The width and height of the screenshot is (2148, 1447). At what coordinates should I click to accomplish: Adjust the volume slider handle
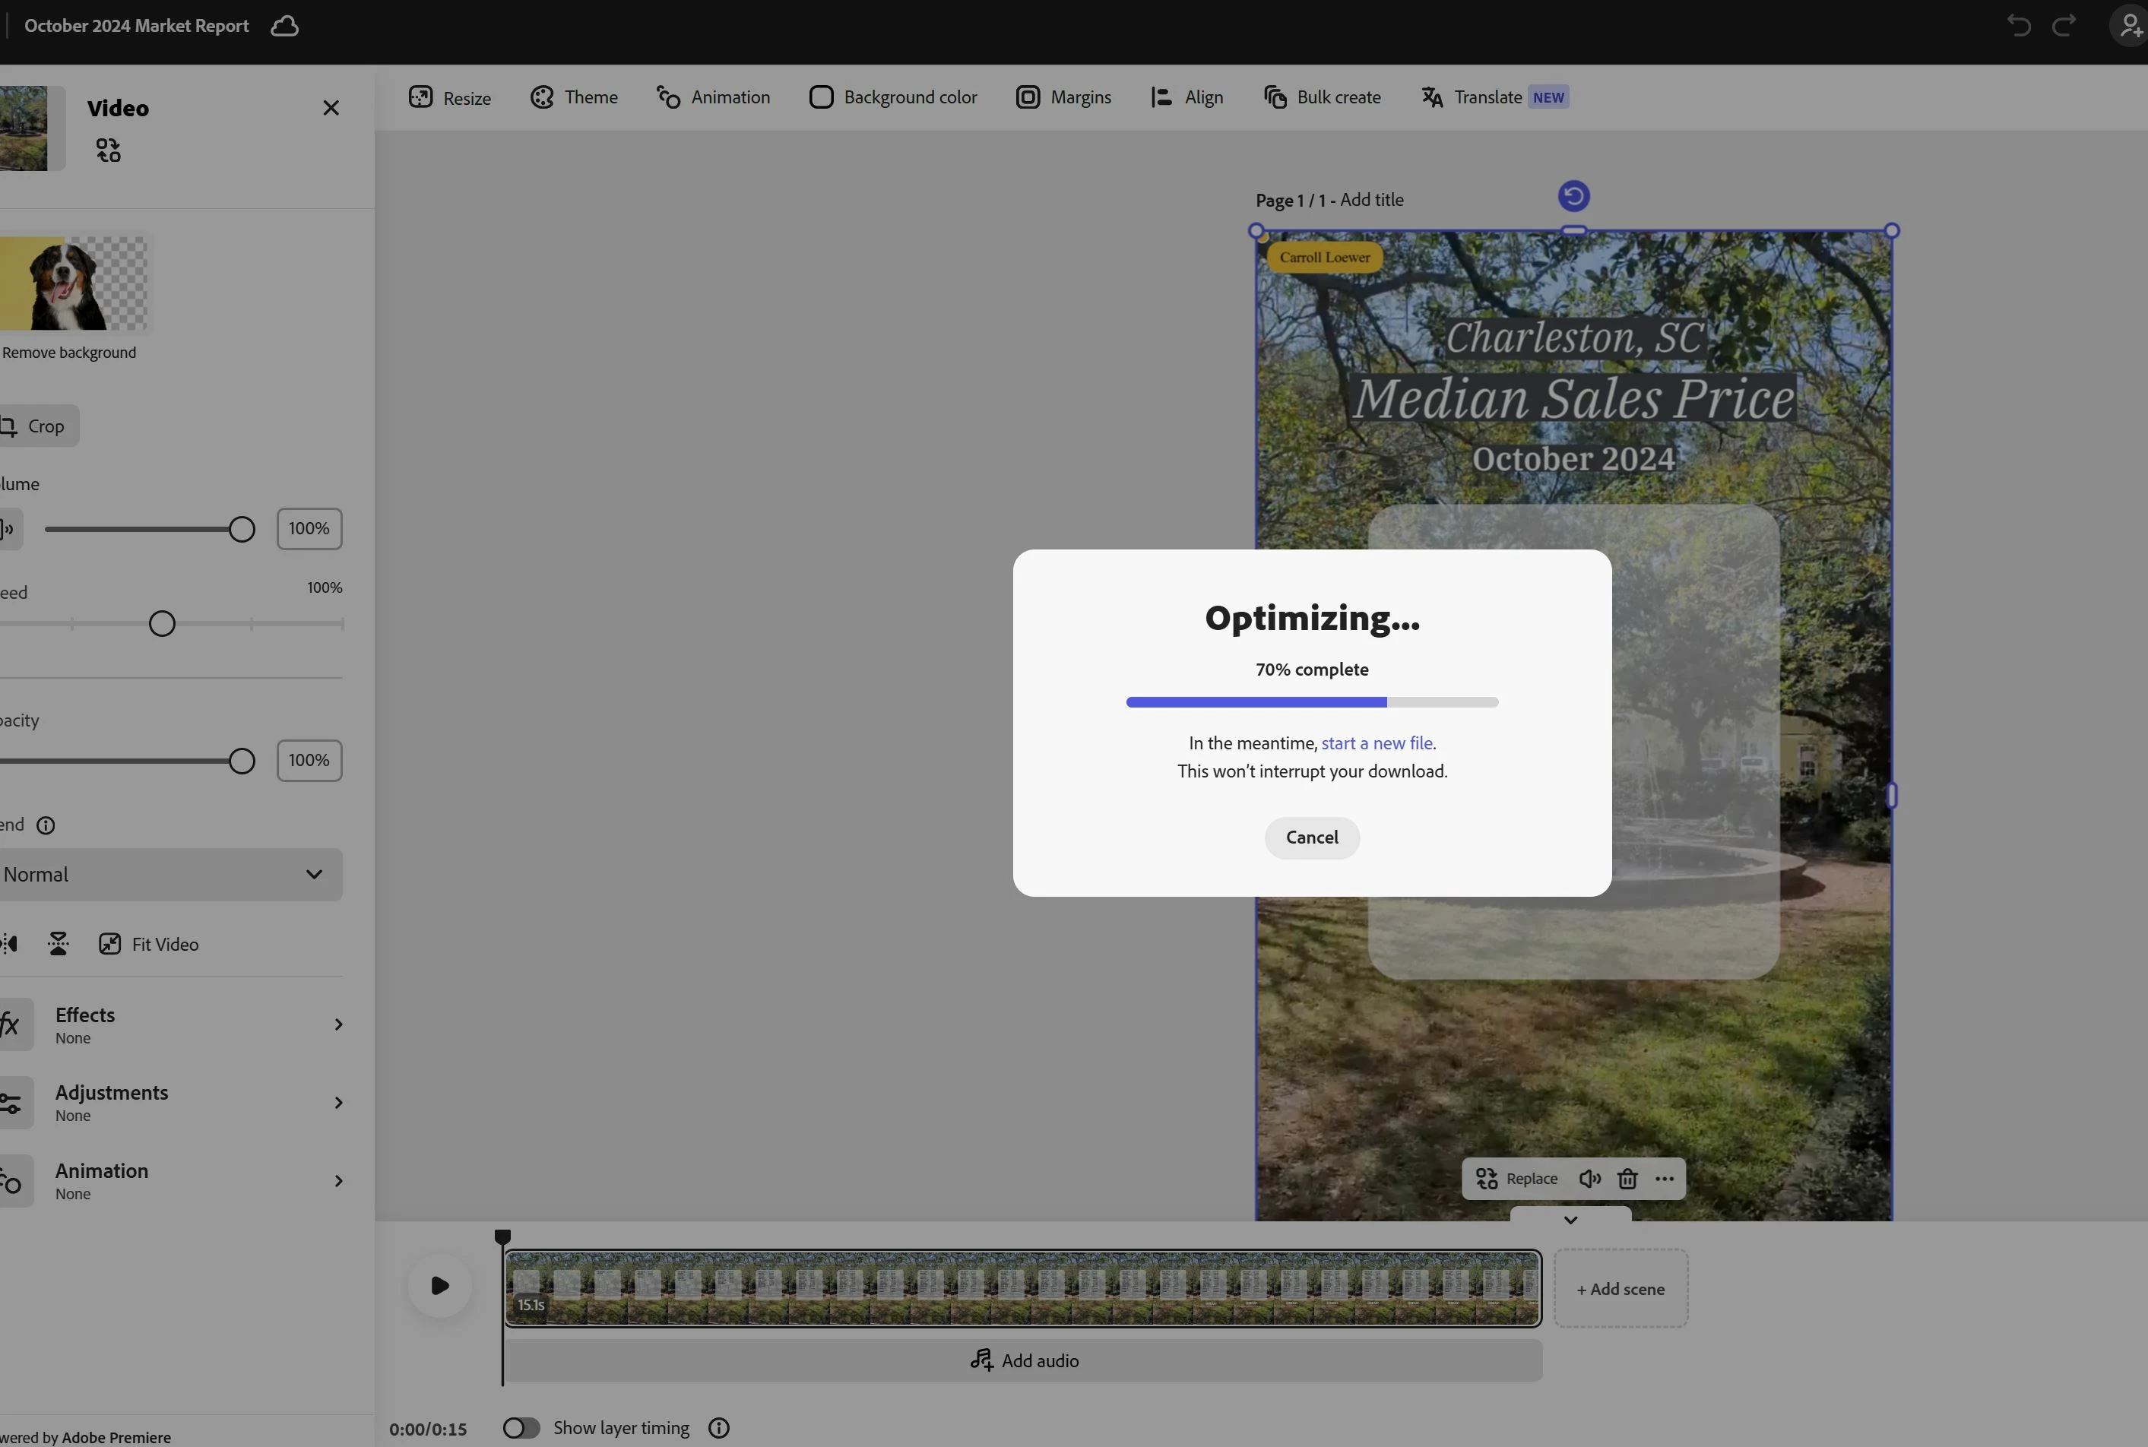tap(242, 529)
